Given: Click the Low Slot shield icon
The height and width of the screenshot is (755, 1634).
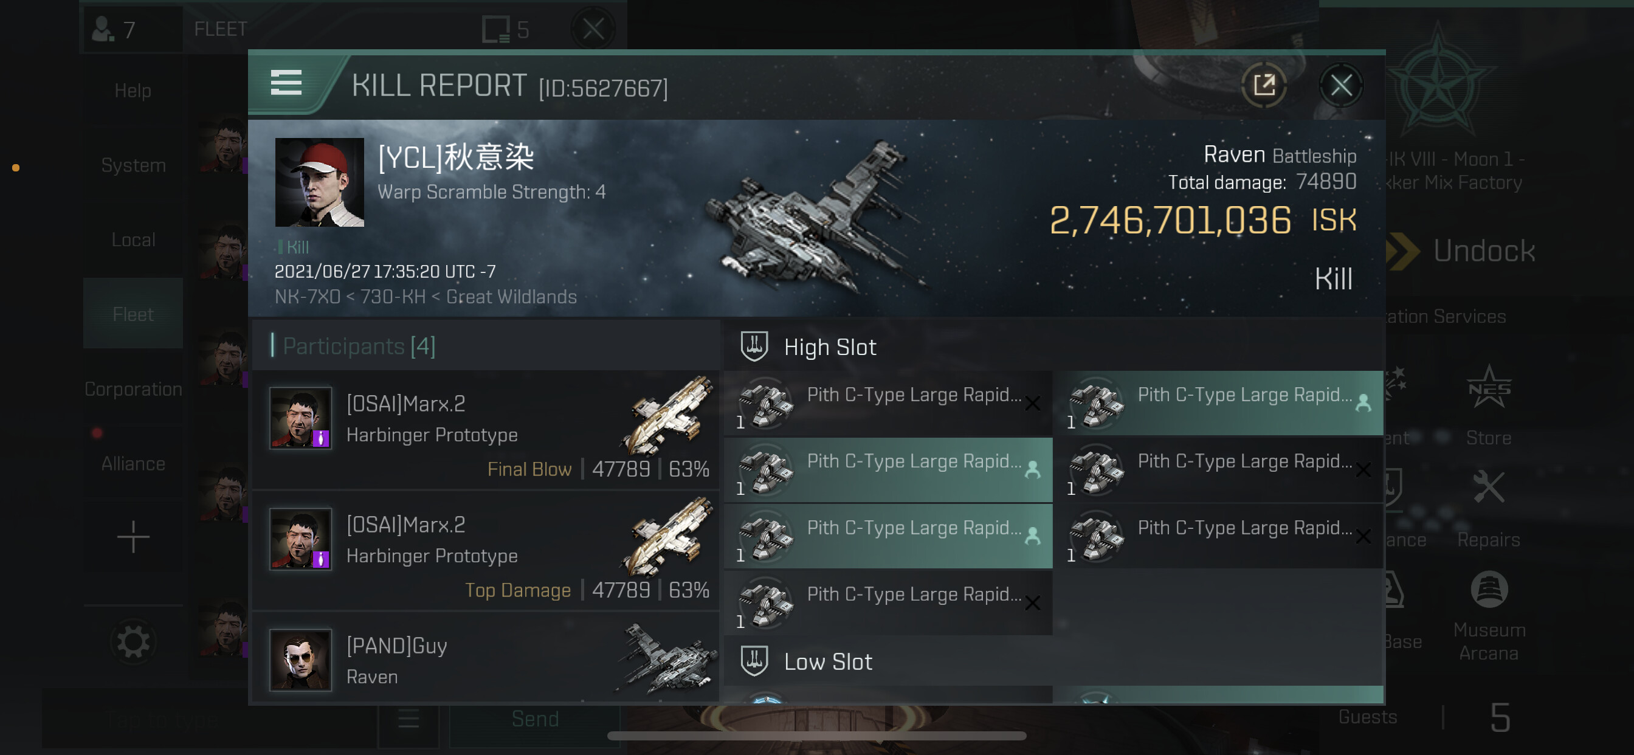Looking at the screenshot, I should click(754, 660).
